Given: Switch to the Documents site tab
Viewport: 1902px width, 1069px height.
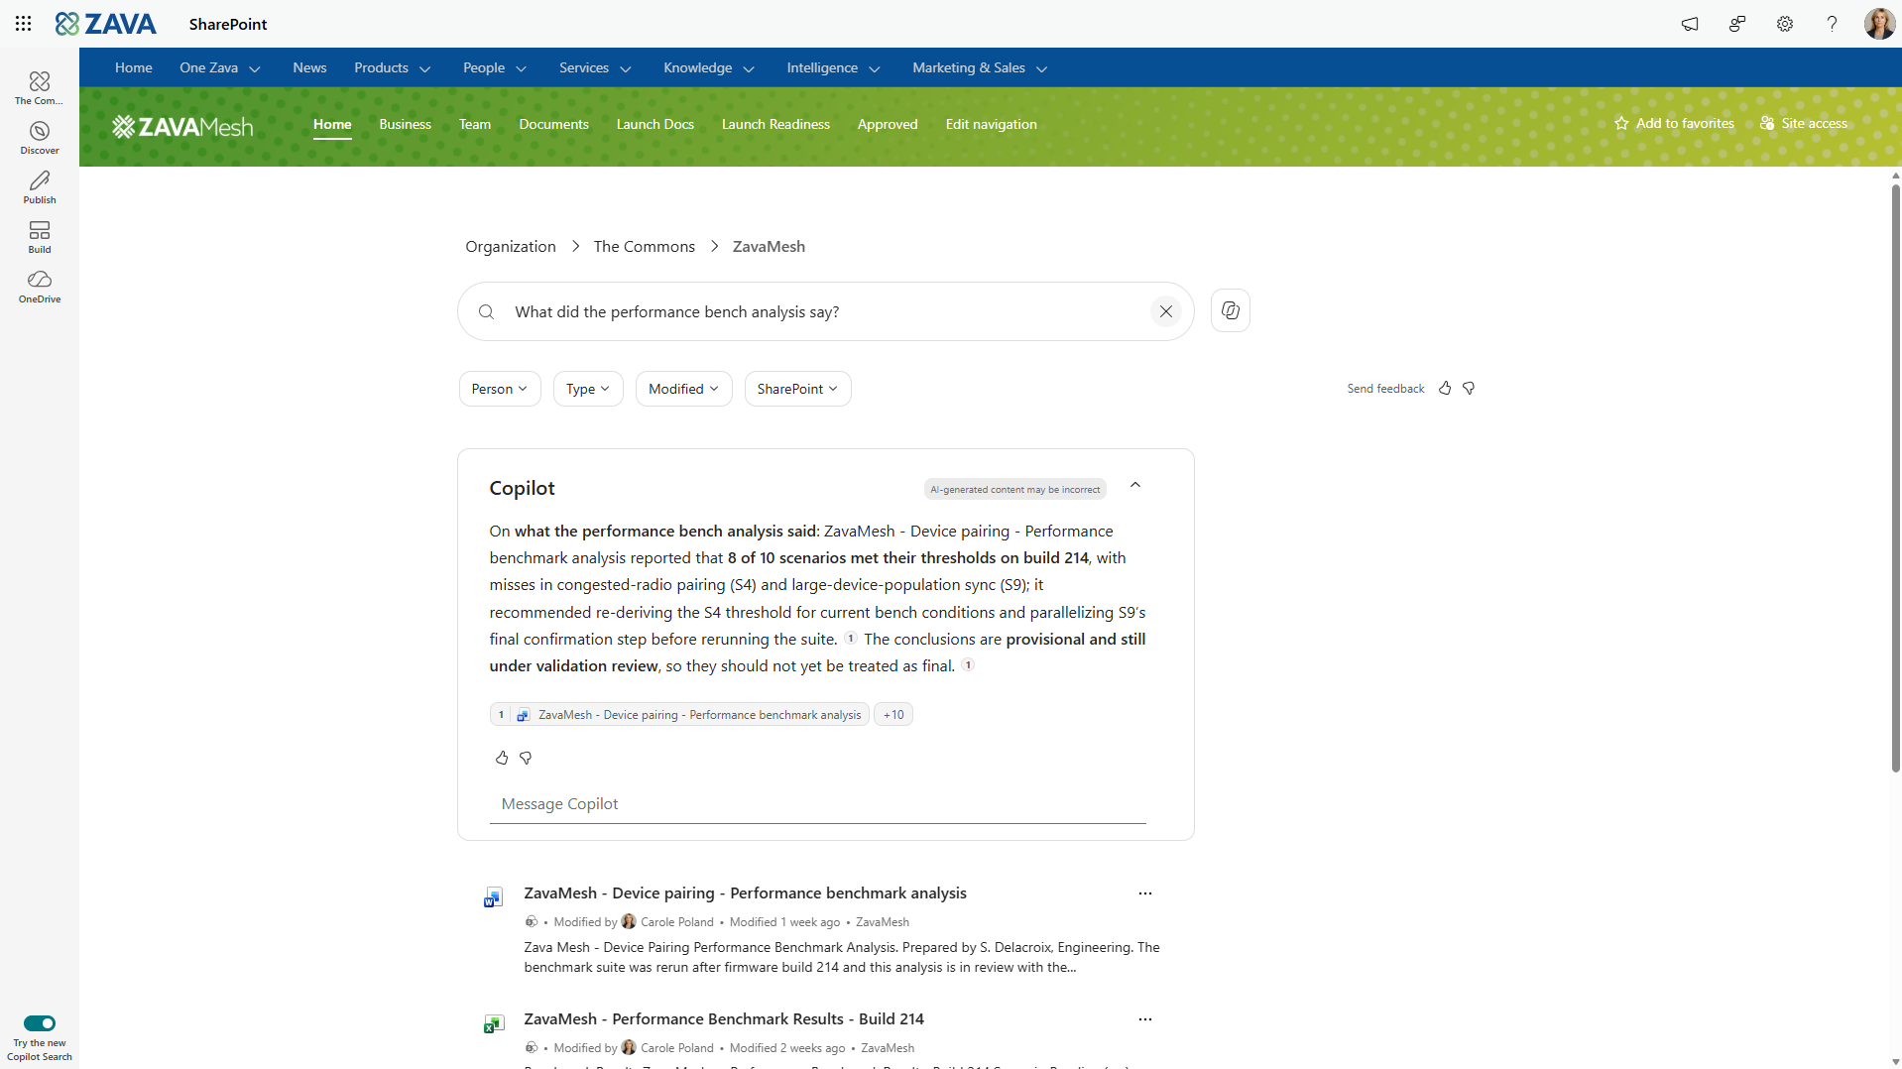Looking at the screenshot, I should coord(553,124).
